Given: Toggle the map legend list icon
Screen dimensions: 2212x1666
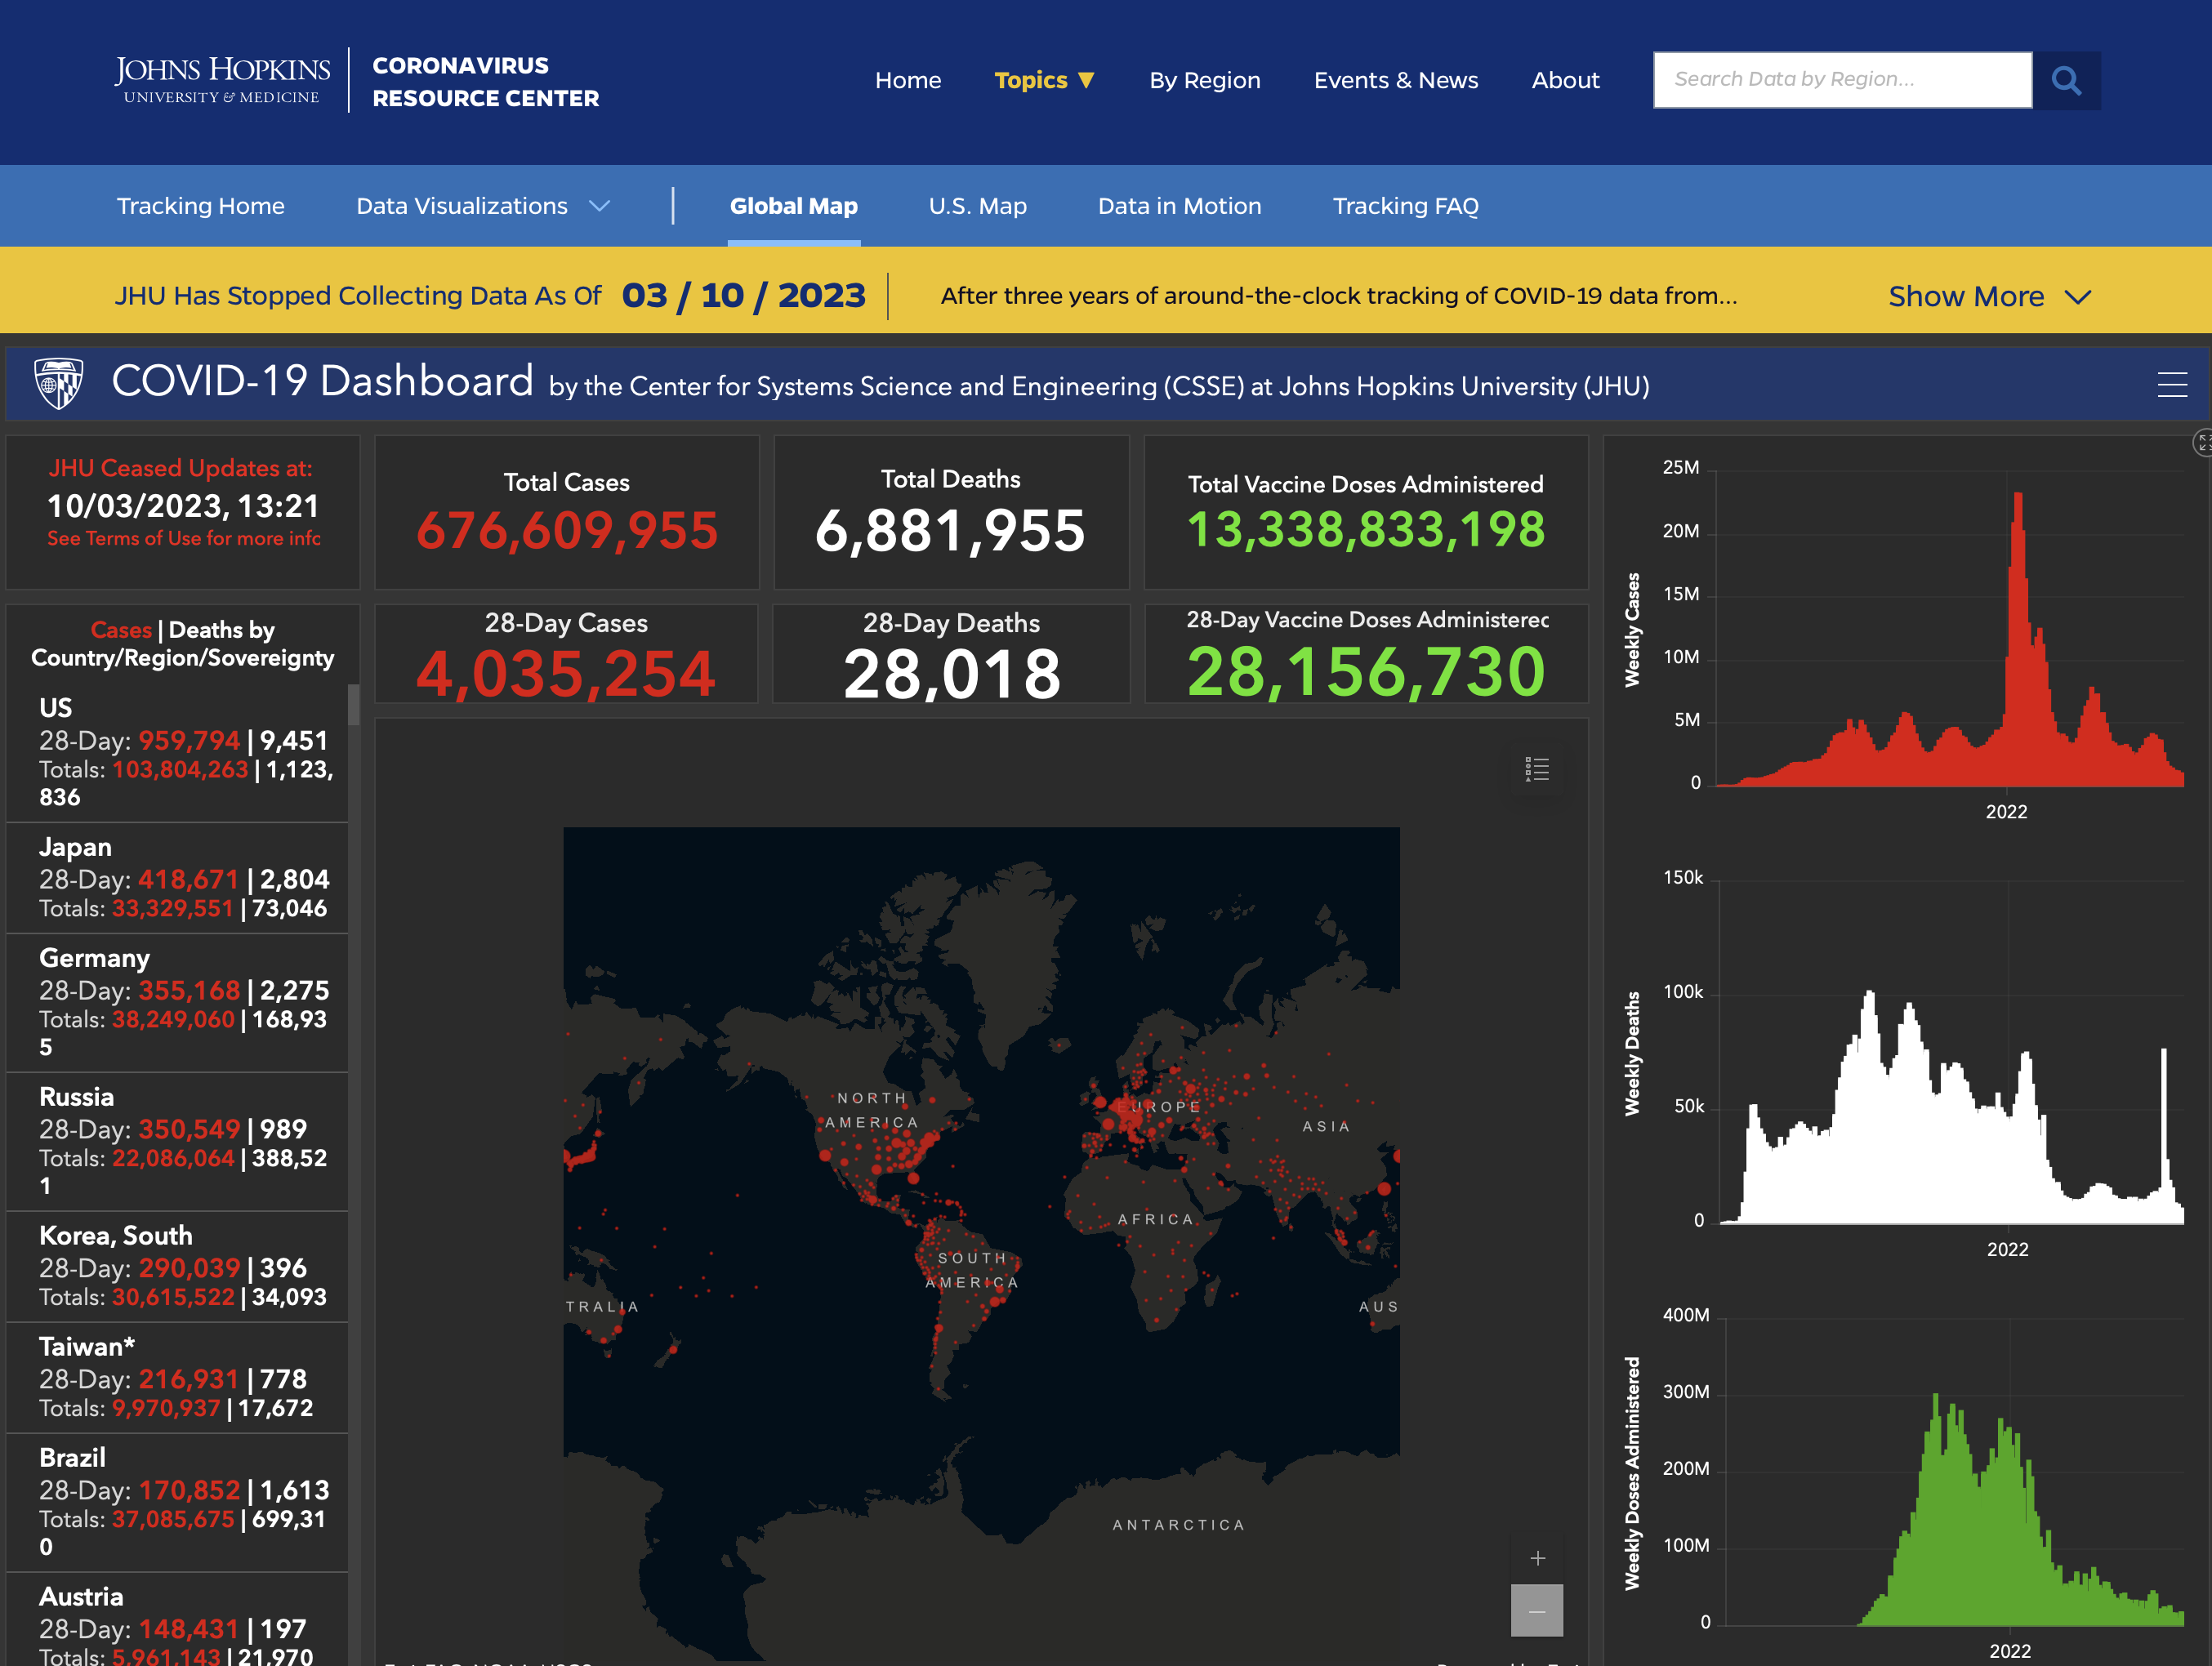Looking at the screenshot, I should coord(1536,769).
